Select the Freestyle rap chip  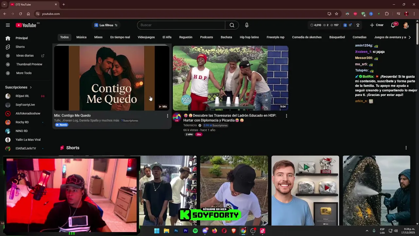point(275,37)
